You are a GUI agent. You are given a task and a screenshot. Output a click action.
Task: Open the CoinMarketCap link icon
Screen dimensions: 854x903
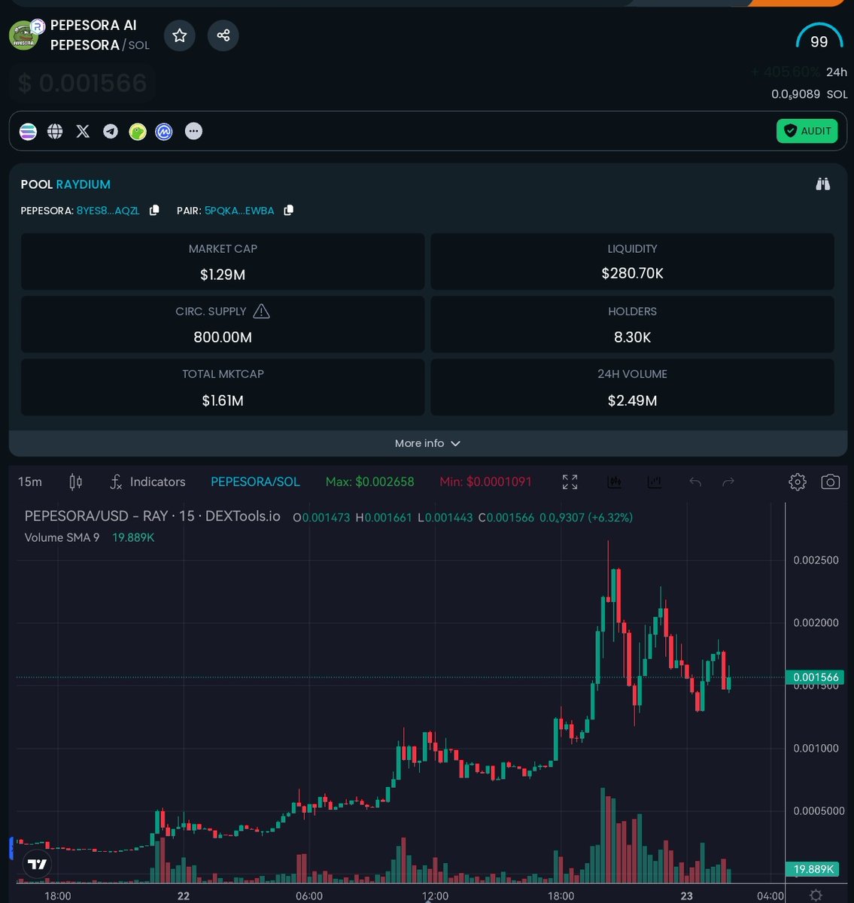pos(164,131)
